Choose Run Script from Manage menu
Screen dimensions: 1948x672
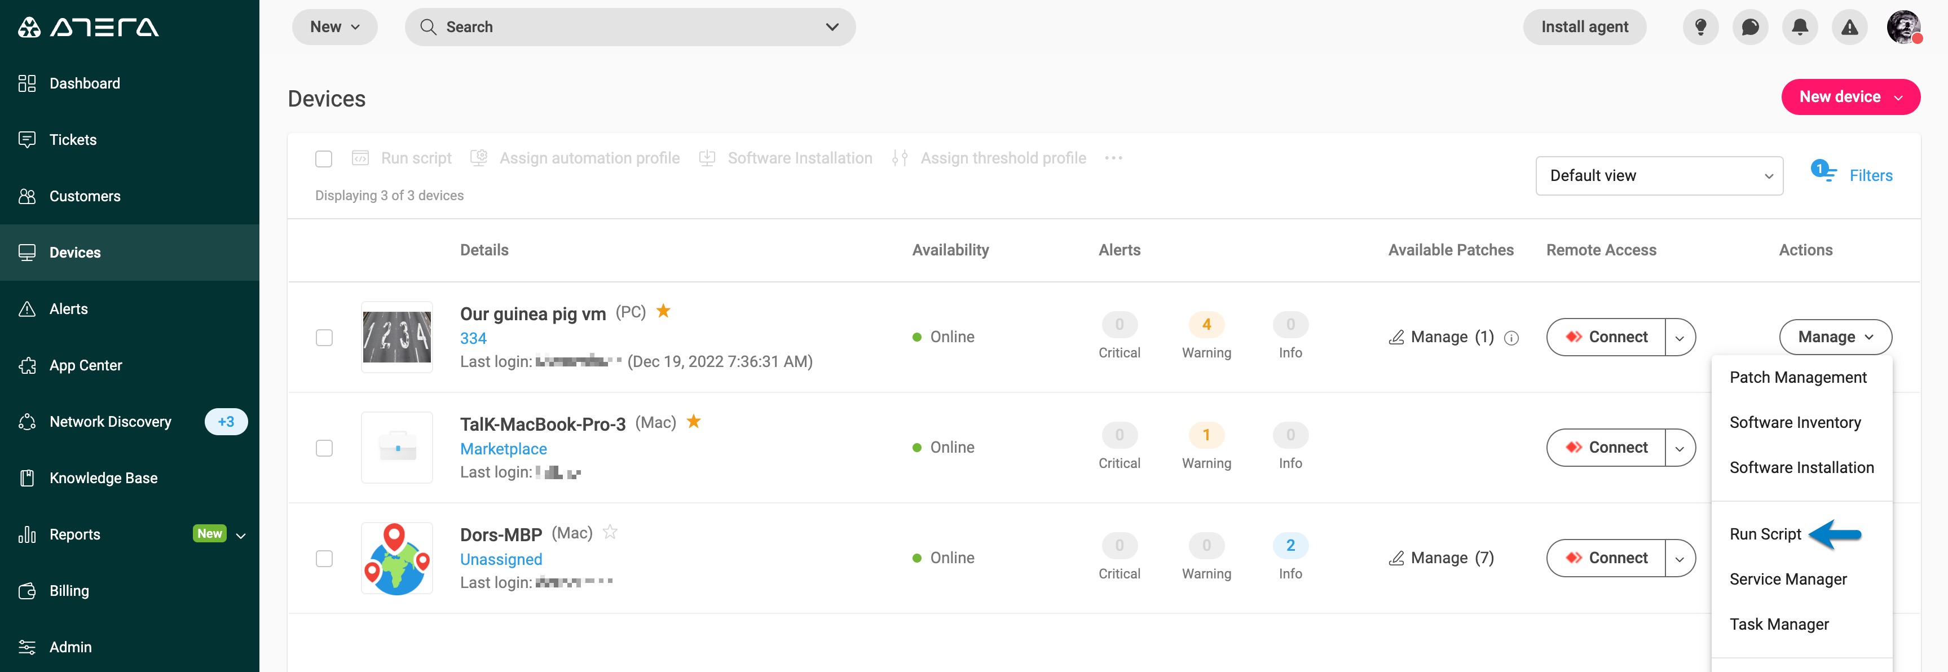click(x=1765, y=534)
